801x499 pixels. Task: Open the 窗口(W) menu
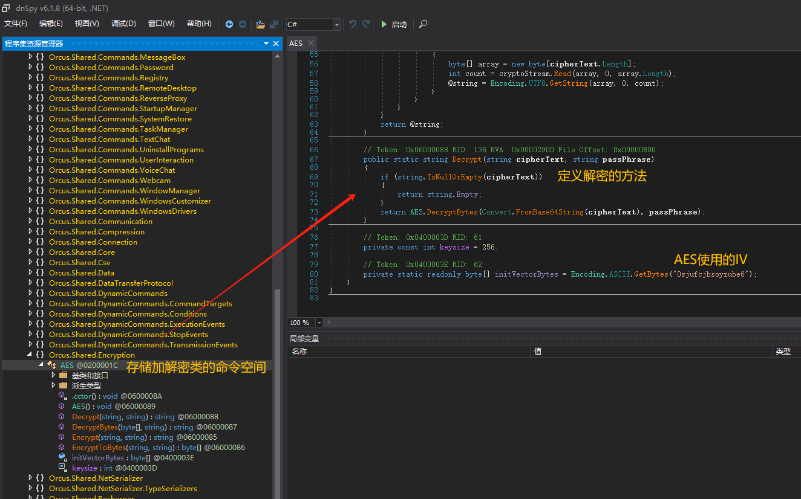coord(161,24)
